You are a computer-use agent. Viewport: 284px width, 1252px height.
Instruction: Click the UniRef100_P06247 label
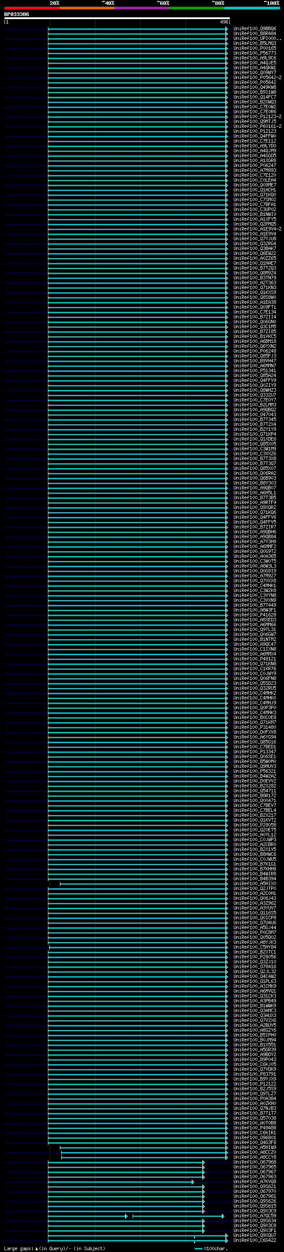(x=254, y=165)
